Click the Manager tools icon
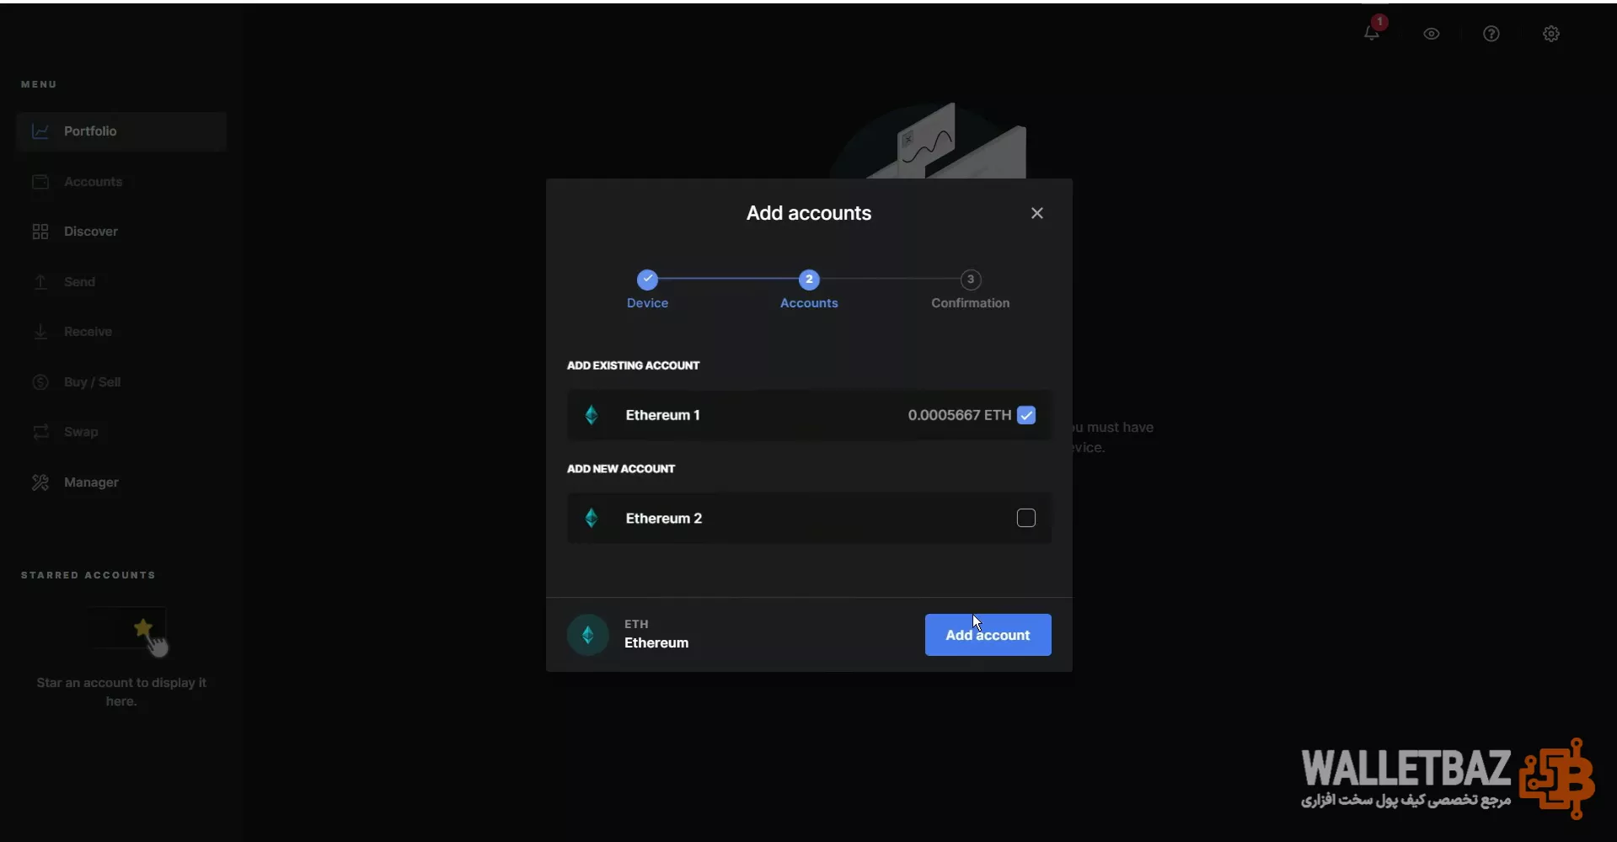The height and width of the screenshot is (842, 1617). (x=40, y=482)
